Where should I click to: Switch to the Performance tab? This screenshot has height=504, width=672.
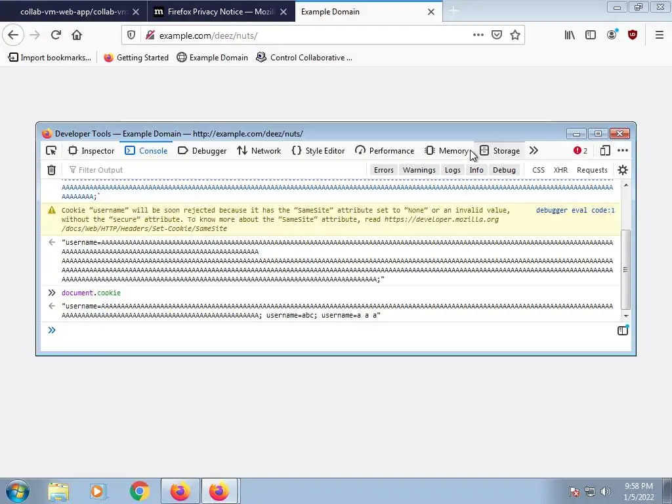pos(385,151)
